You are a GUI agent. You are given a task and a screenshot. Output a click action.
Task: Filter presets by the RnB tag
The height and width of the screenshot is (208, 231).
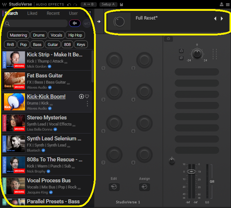point(10,44)
